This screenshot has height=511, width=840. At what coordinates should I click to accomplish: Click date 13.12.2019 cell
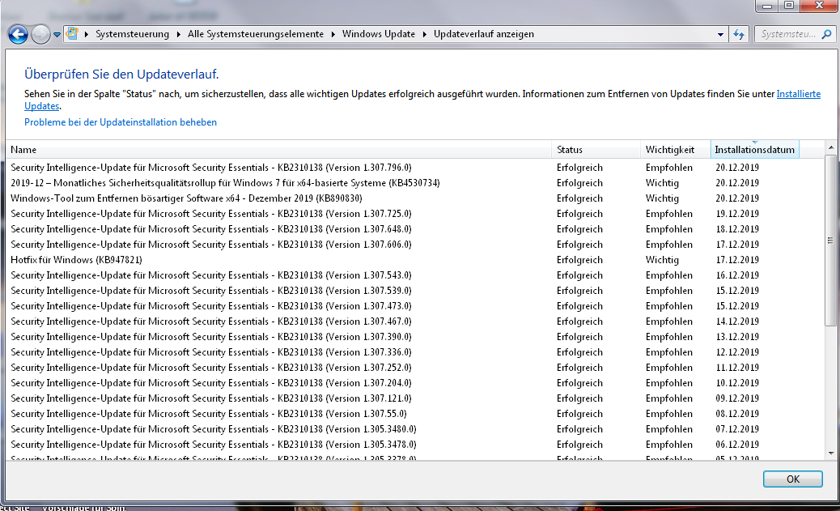[x=737, y=337]
